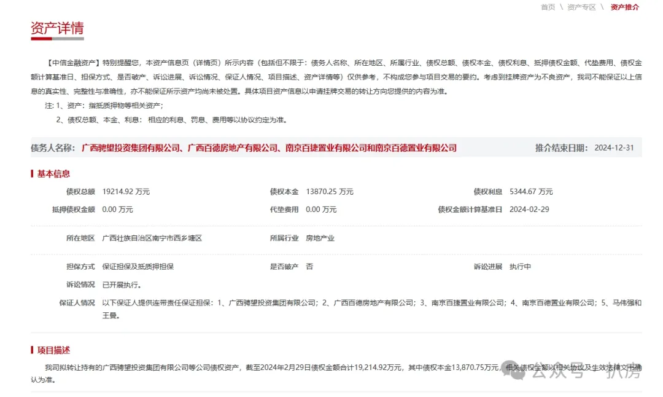This screenshot has height=397, width=663.
Task: Click the region value 广西壮族自治区南宁市西乡塘区
Action: (152, 238)
